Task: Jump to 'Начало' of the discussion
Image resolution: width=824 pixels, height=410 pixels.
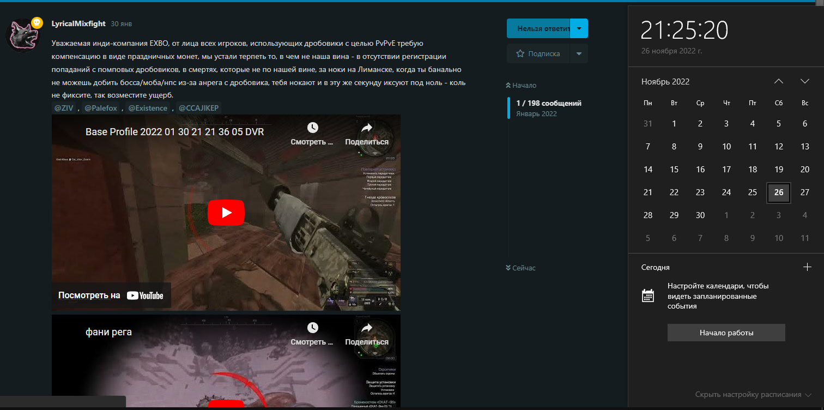Action: click(521, 86)
